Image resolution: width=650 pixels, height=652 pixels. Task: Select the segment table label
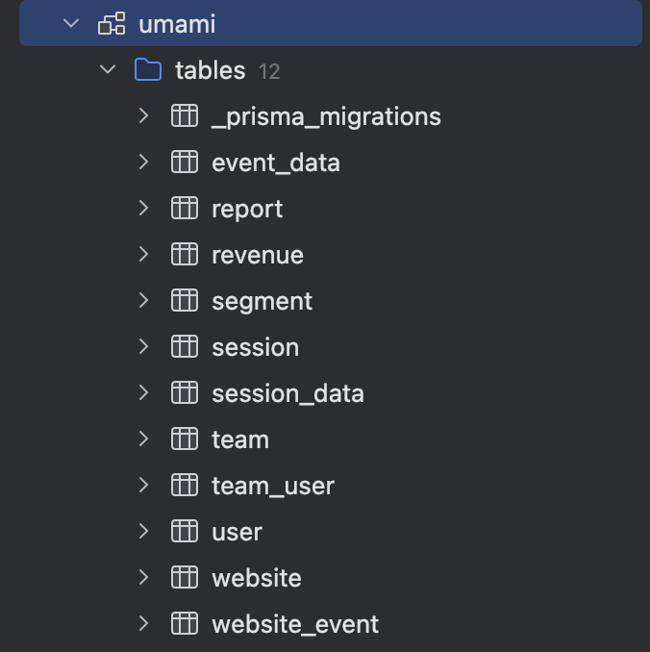262,301
